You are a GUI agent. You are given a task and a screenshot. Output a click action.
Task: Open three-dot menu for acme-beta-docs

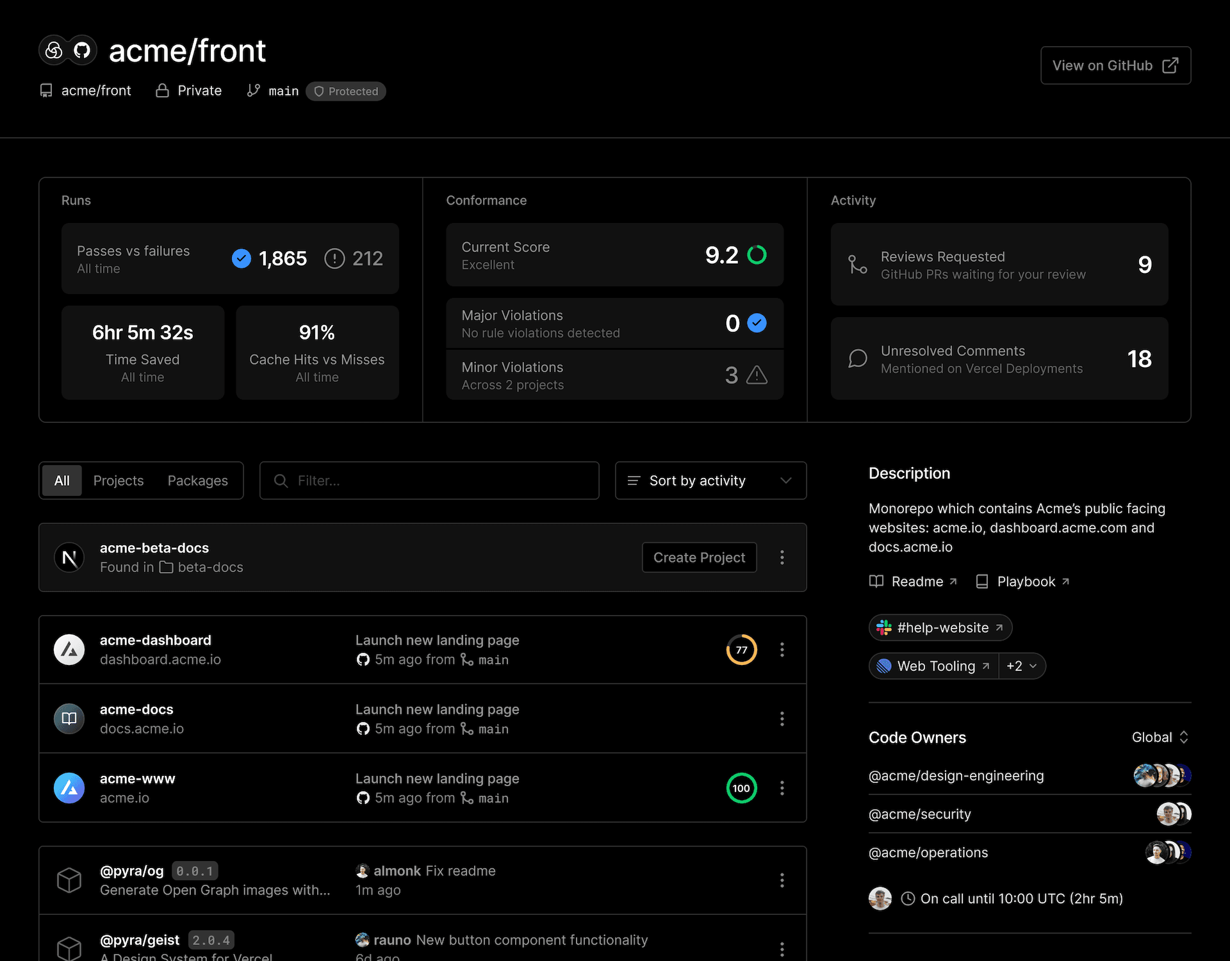click(x=782, y=557)
